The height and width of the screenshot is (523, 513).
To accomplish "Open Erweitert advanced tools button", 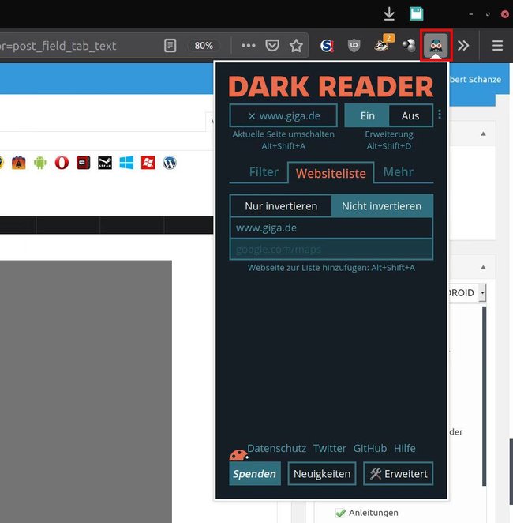I will [399, 474].
